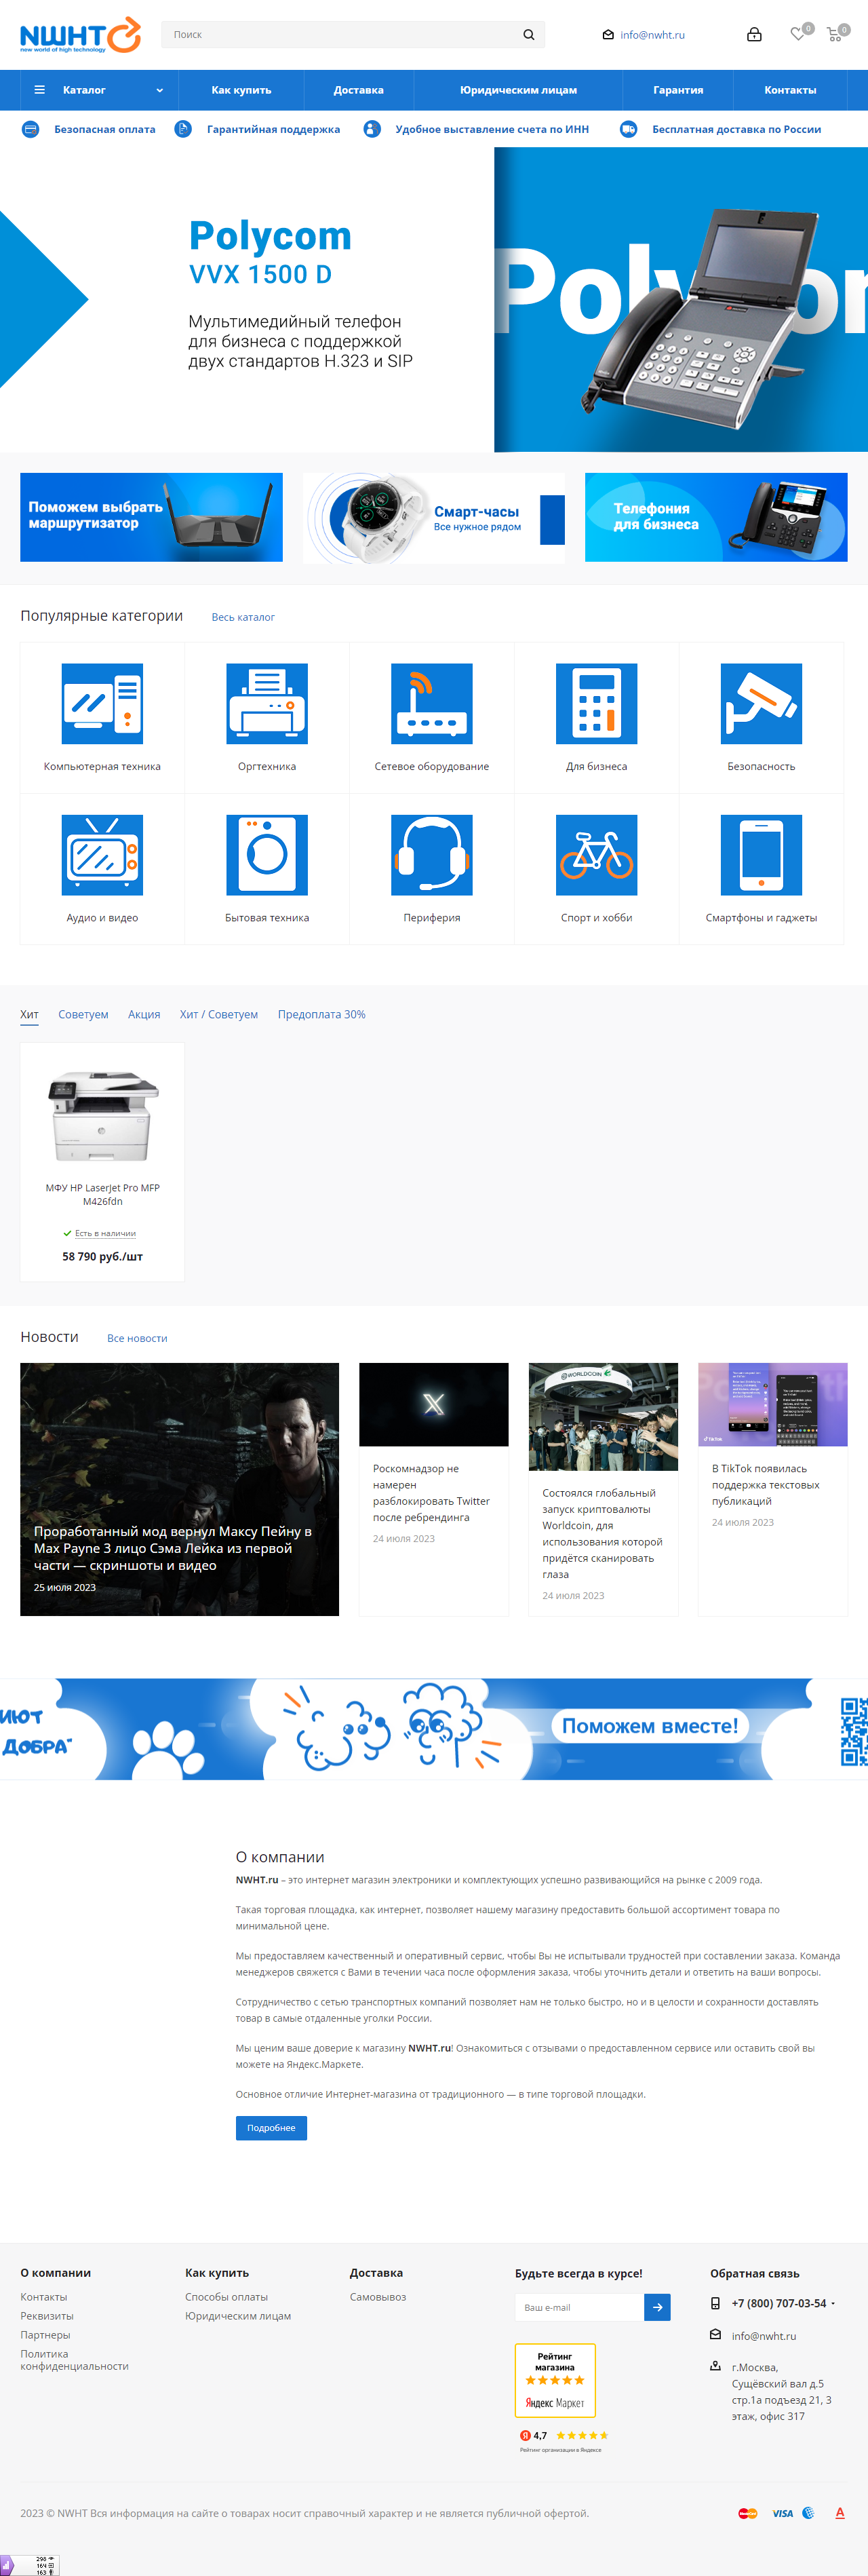Click the NWHT logo in the header

pos(80,34)
